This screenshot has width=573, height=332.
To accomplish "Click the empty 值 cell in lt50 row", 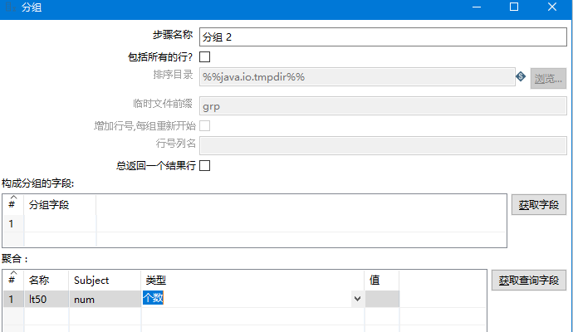I will (382, 299).
